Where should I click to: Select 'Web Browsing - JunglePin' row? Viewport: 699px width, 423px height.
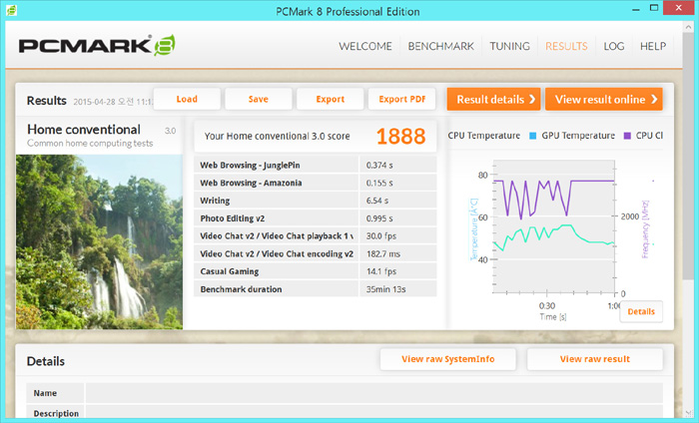tap(316, 166)
